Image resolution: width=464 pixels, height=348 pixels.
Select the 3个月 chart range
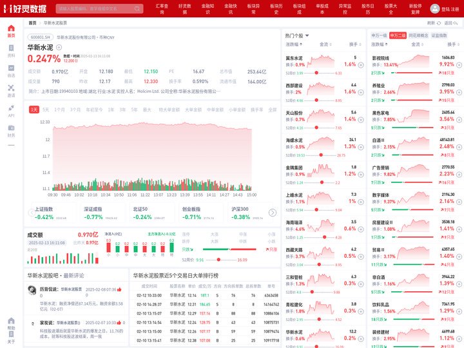coord(75,110)
